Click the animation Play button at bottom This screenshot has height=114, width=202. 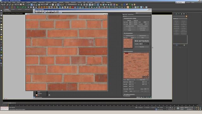[x=171, y=108]
